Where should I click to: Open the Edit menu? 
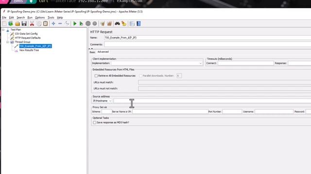12,17
